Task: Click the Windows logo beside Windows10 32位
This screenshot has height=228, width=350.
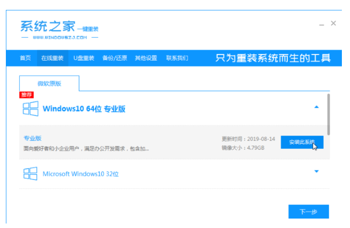Action: click(x=30, y=173)
